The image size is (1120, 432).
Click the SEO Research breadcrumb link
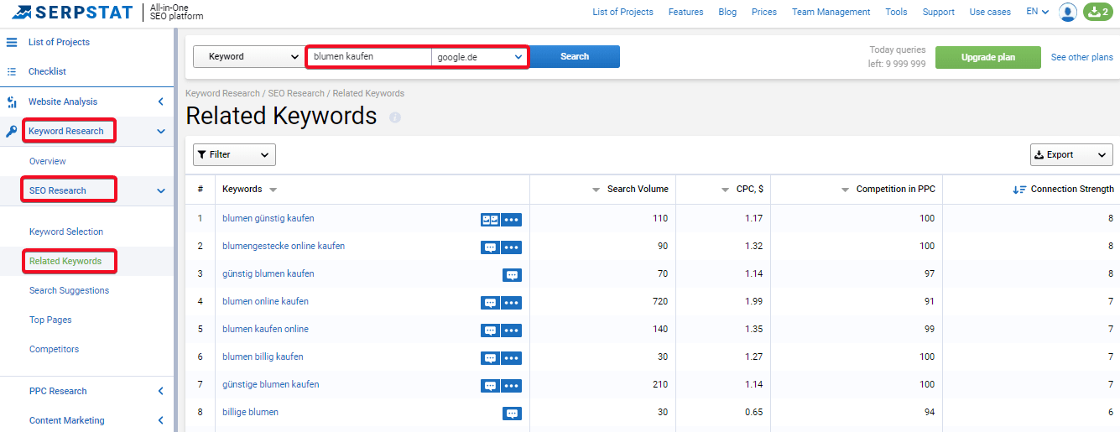pyautogui.click(x=296, y=93)
